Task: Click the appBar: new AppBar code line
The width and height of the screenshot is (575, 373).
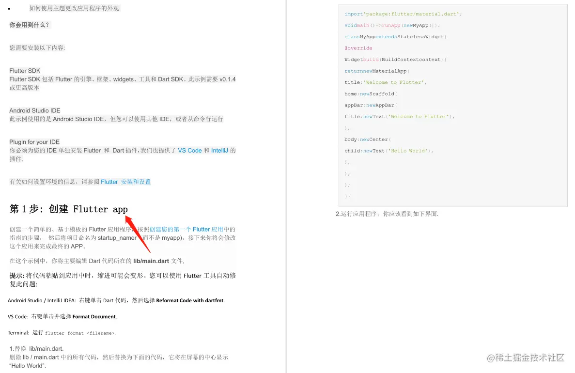Action: (x=371, y=105)
